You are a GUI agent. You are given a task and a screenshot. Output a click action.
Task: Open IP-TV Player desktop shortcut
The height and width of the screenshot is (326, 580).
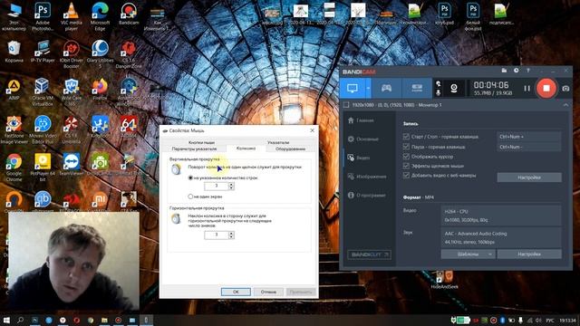43,52
